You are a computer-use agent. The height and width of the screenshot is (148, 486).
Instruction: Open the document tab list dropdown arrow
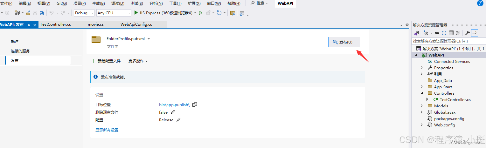click(x=401, y=25)
